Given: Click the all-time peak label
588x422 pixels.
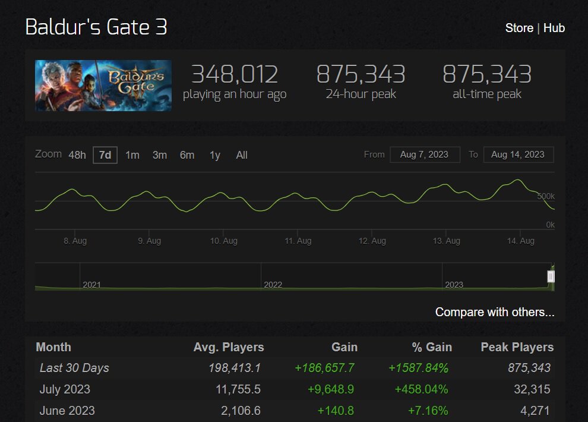Looking at the screenshot, I should [487, 94].
